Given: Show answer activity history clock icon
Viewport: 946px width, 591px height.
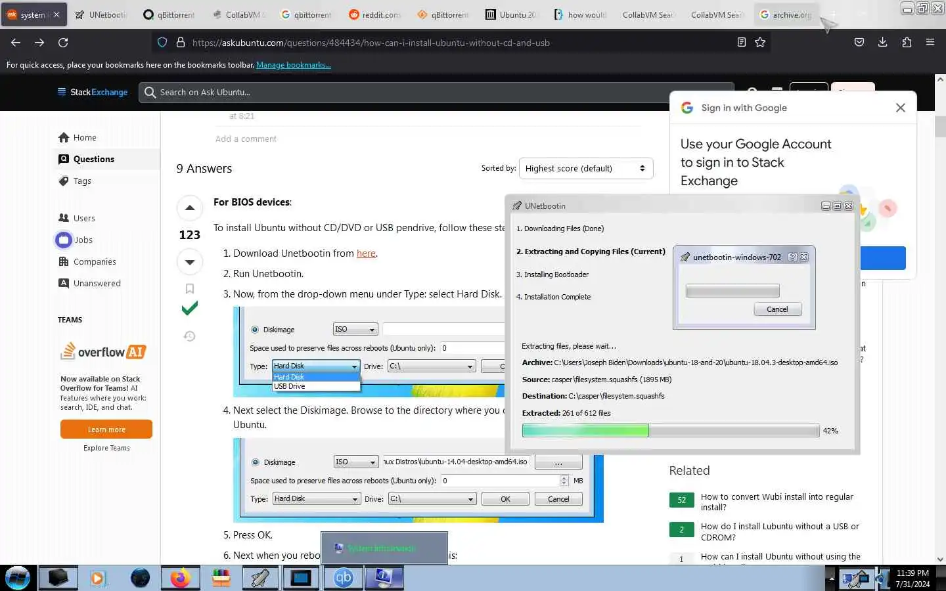Looking at the screenshot, I should click(x=190, y=336).
